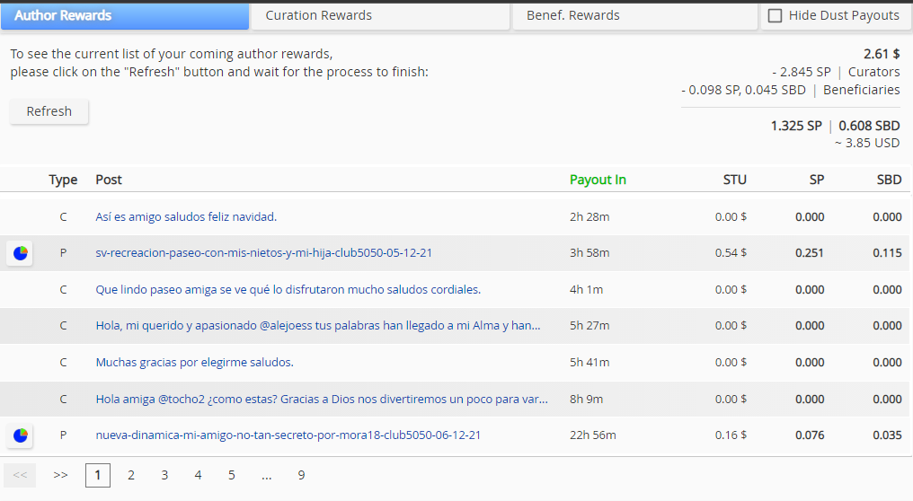Open comment 'Hola, mi querido y apasionado @alejoess...'
913x501 pixels.
click(x=318, y=326)
